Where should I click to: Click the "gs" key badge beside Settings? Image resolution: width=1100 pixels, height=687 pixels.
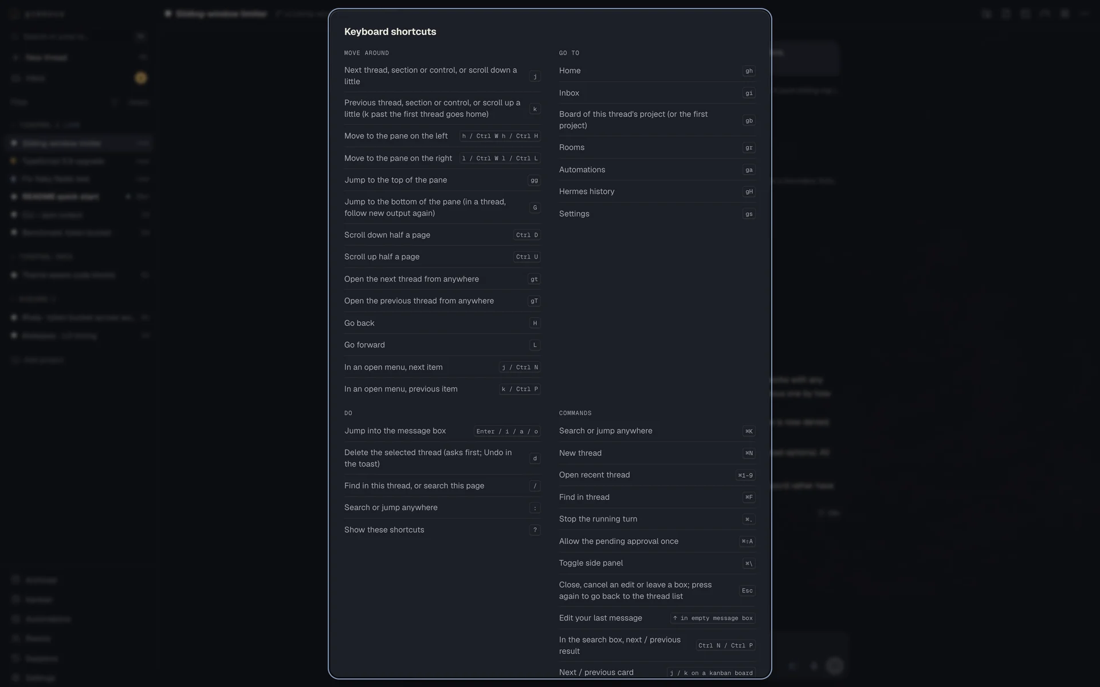749,214
